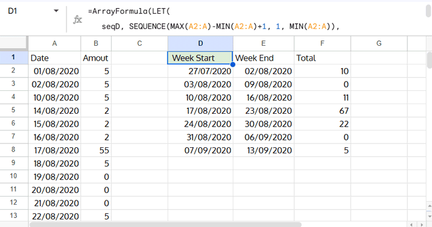Click the horizontal scrollbar thumb
This screenshot has width=432, height=227.
pos(165,225)
